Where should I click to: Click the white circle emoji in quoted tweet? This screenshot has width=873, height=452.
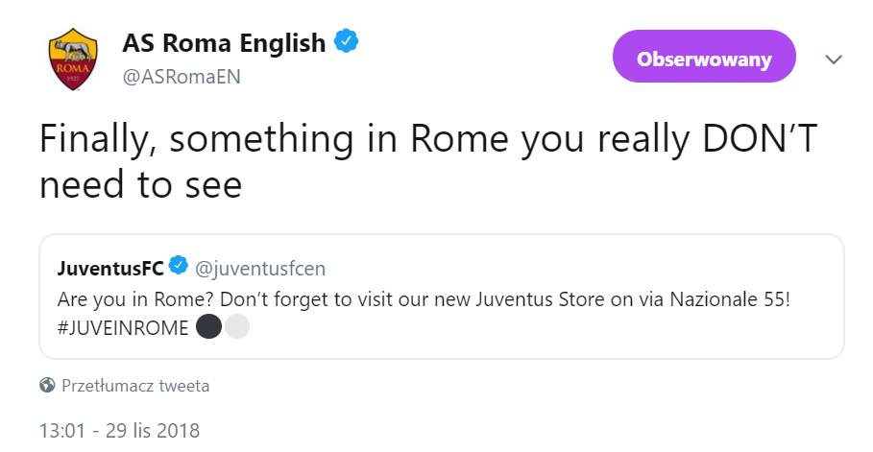coord(236,326)
